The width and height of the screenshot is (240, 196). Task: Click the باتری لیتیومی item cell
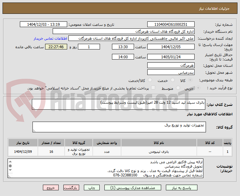(159, 152)
